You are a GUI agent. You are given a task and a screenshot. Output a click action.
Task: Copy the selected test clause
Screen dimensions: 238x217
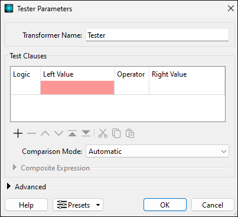116,133
